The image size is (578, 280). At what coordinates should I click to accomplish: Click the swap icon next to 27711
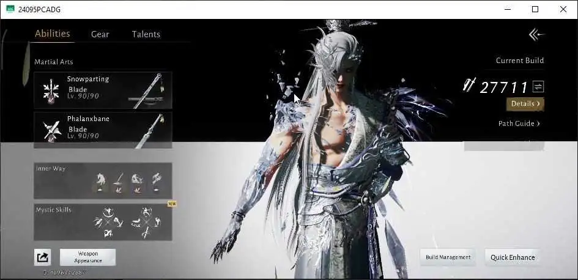pyautogui.click(x=538, y=87)
